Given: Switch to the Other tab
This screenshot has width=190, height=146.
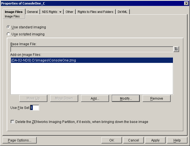Looking at the screenshot, I should coord(69,12).
